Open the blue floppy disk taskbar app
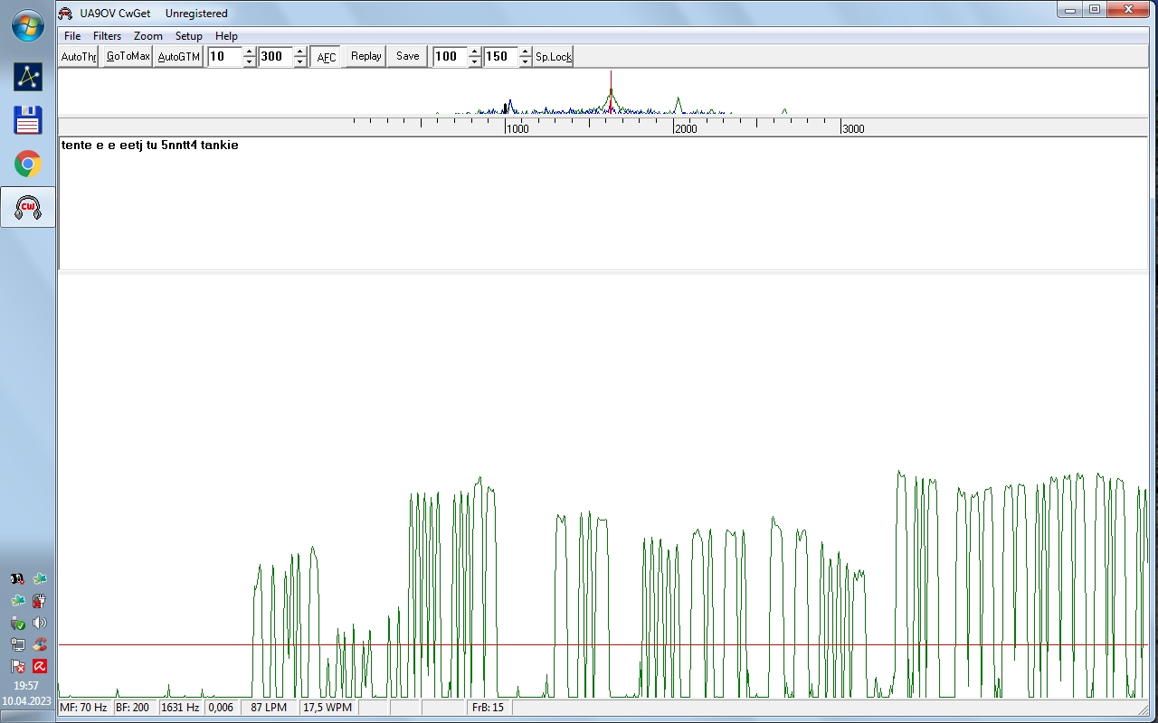The height and width of the screenshot is (723, 1158). tap(28, 120)
